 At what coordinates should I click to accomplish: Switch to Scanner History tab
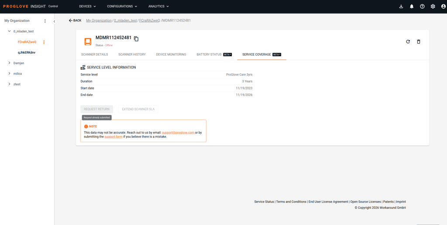[x=132, y=55]
